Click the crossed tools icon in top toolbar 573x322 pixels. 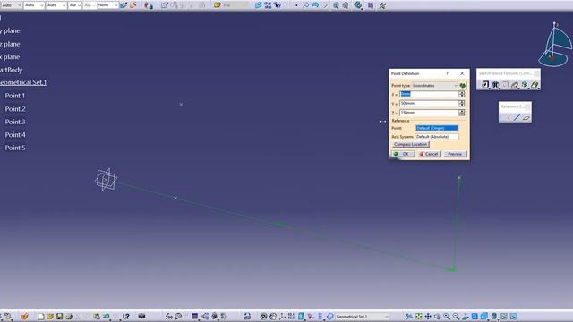coord(382,5)
